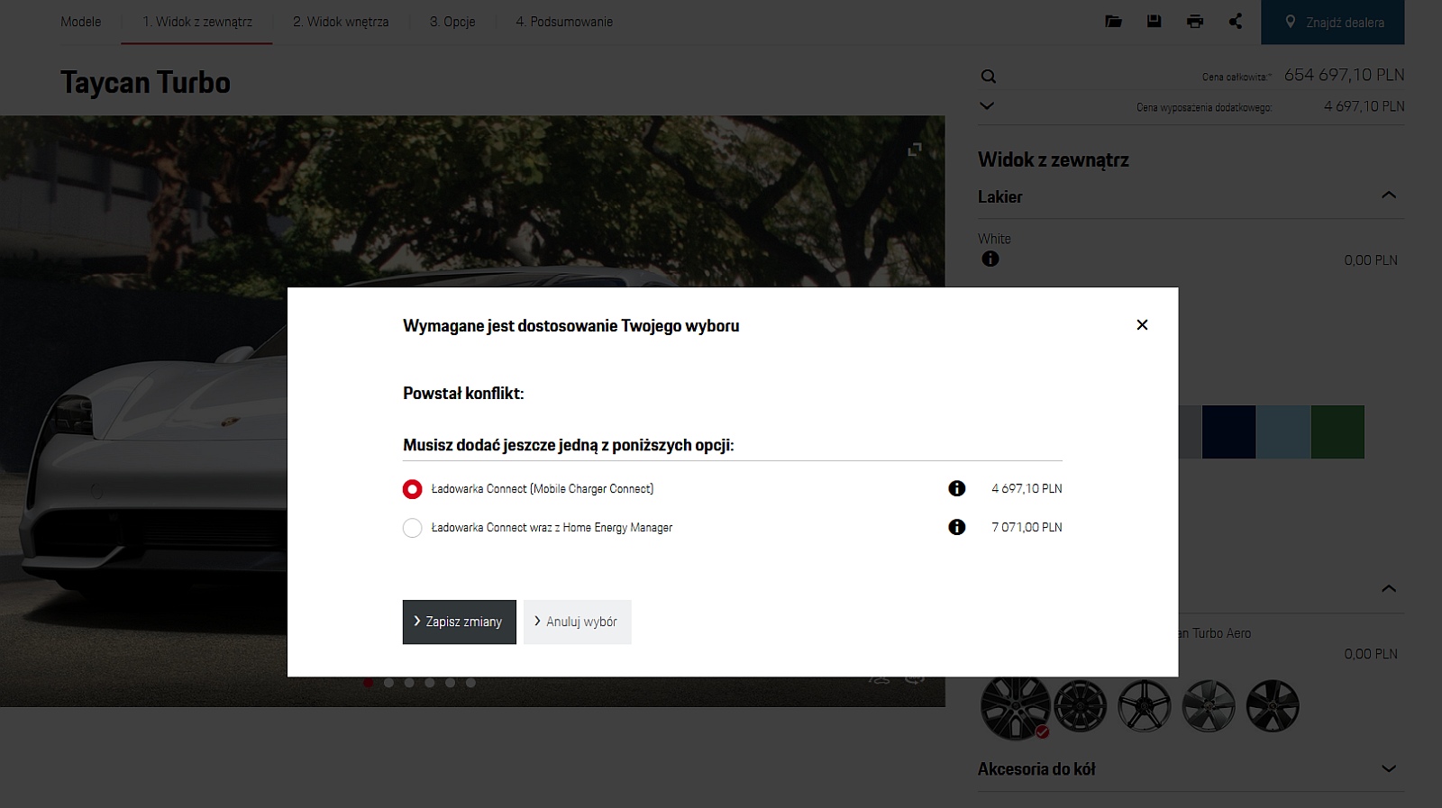This screenshot has height=808, width=1442.
Task: Share the configuration via share icon
Action: [x=1236, y=21]
